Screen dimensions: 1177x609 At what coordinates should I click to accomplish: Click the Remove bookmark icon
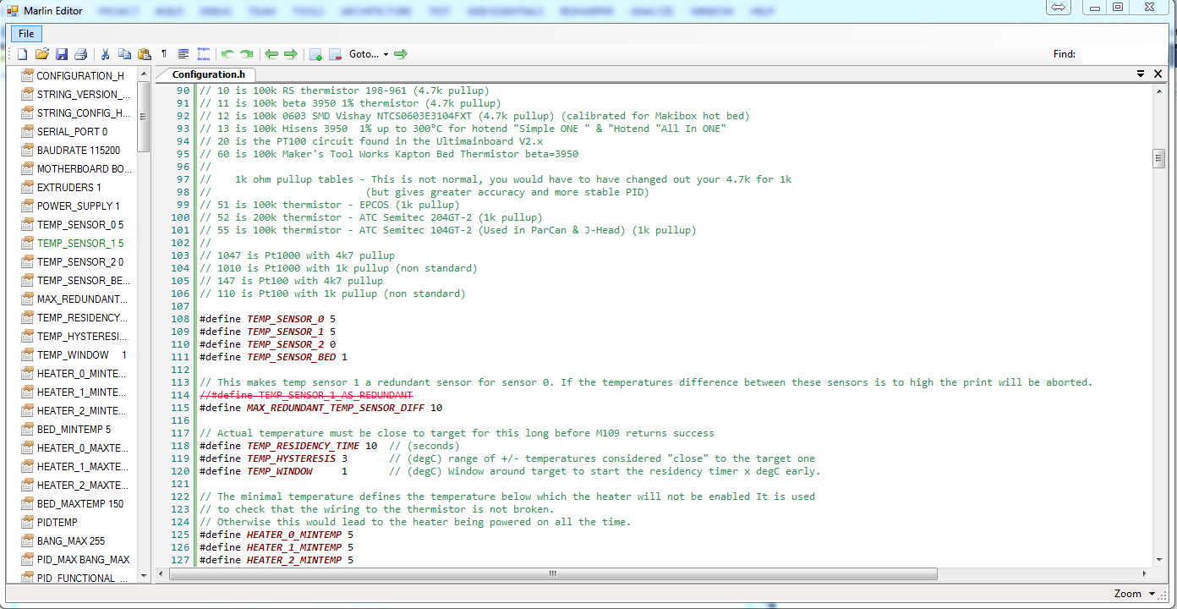tap(335, 54)
